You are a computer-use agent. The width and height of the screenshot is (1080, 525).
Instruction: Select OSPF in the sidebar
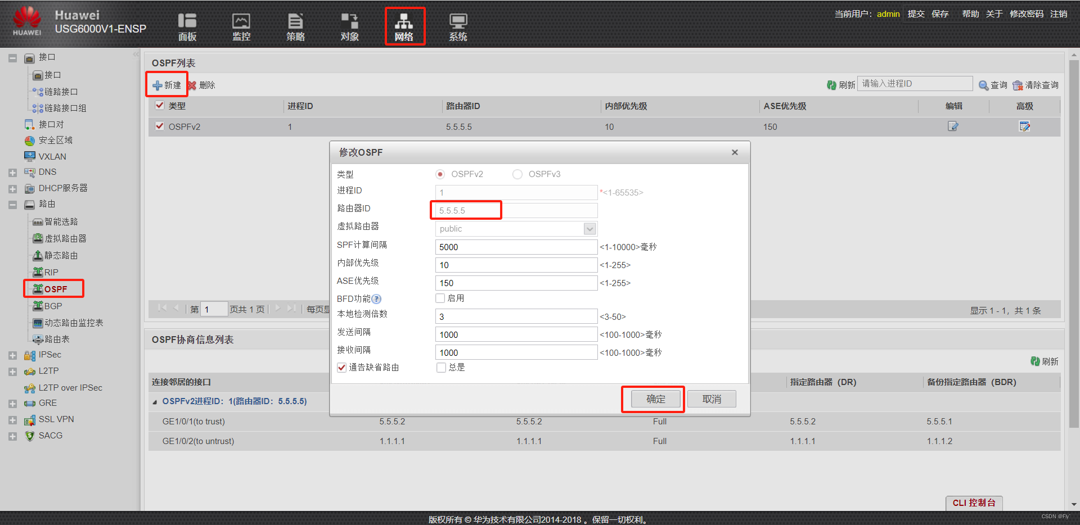55,289
